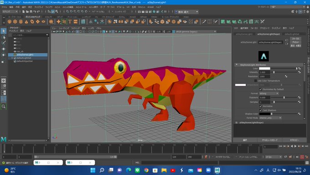Click the black Shadow Color swatch
The height and width of the screenshot is (175, 310).
pos(264,114)
